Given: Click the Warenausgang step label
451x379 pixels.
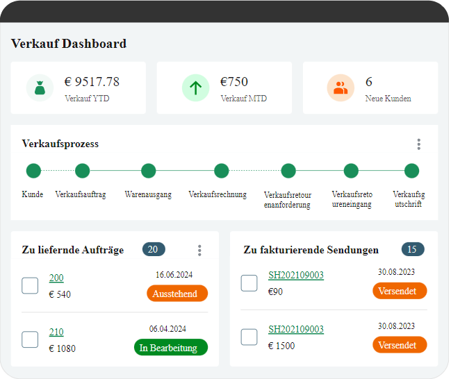Looking at the screenshot, I should (x=148, y=194).
